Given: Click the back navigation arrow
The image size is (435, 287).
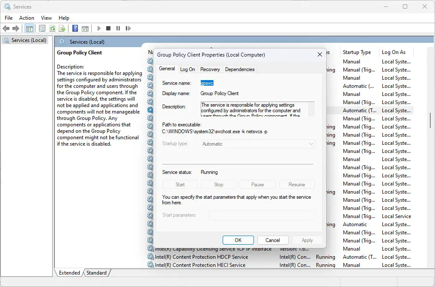Looking at the screenshot, I should tap(6, 28).
